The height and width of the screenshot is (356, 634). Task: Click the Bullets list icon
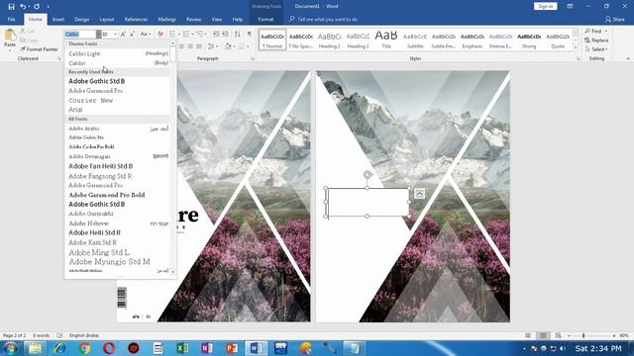(x=172, y=35)
